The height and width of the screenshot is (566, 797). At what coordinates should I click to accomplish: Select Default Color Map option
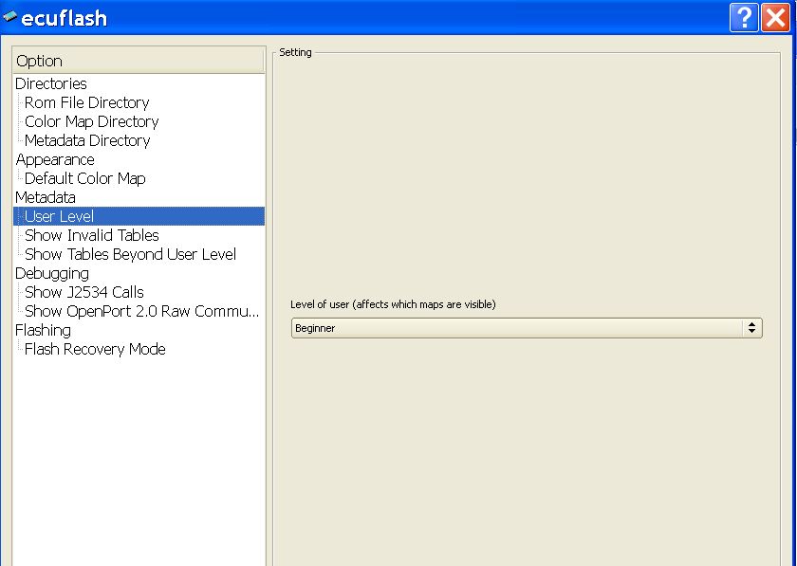pos(84,178)
